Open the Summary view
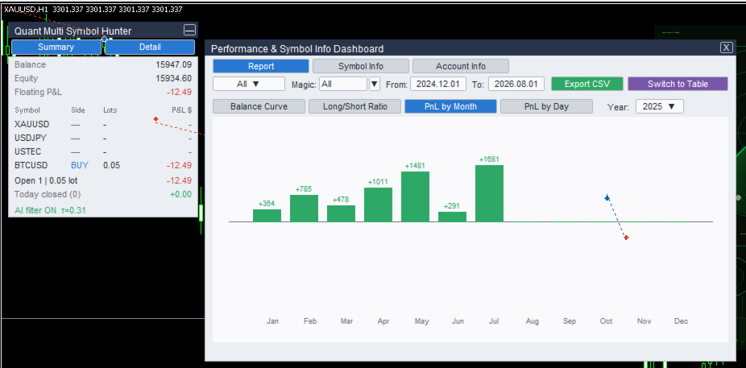The width and height of the screenshot is (746, 368). (x=56, y=47)
